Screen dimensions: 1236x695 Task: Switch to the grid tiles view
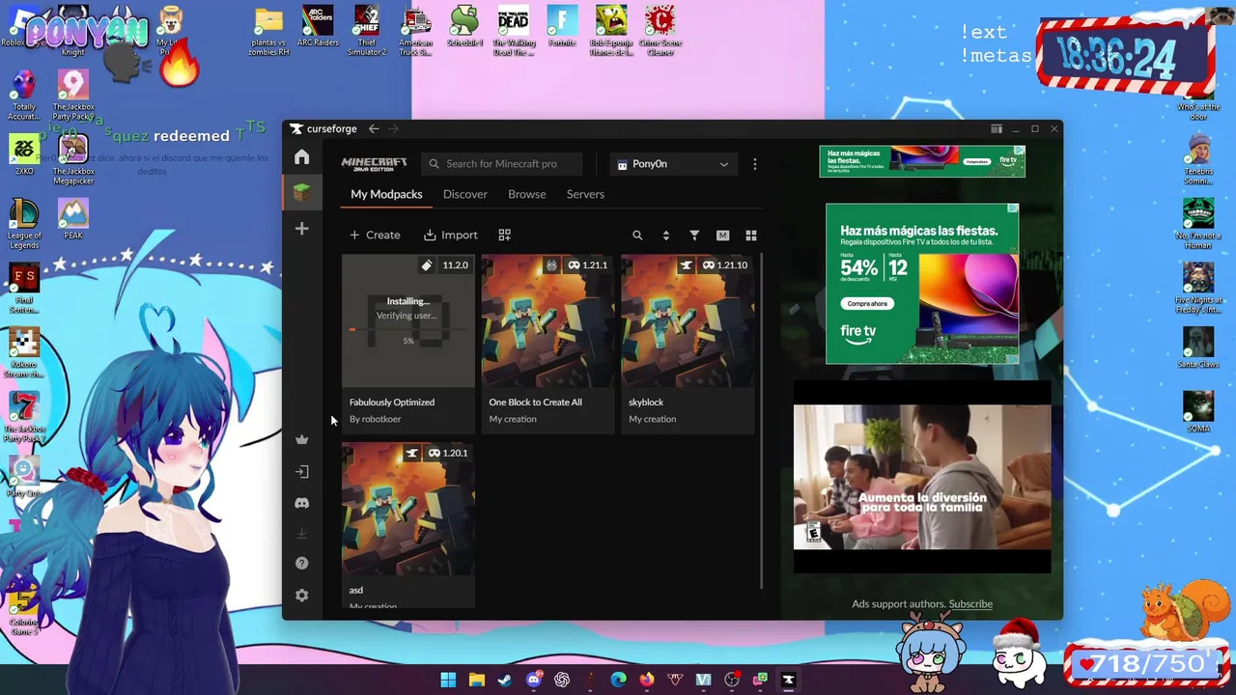coord(751,235)
